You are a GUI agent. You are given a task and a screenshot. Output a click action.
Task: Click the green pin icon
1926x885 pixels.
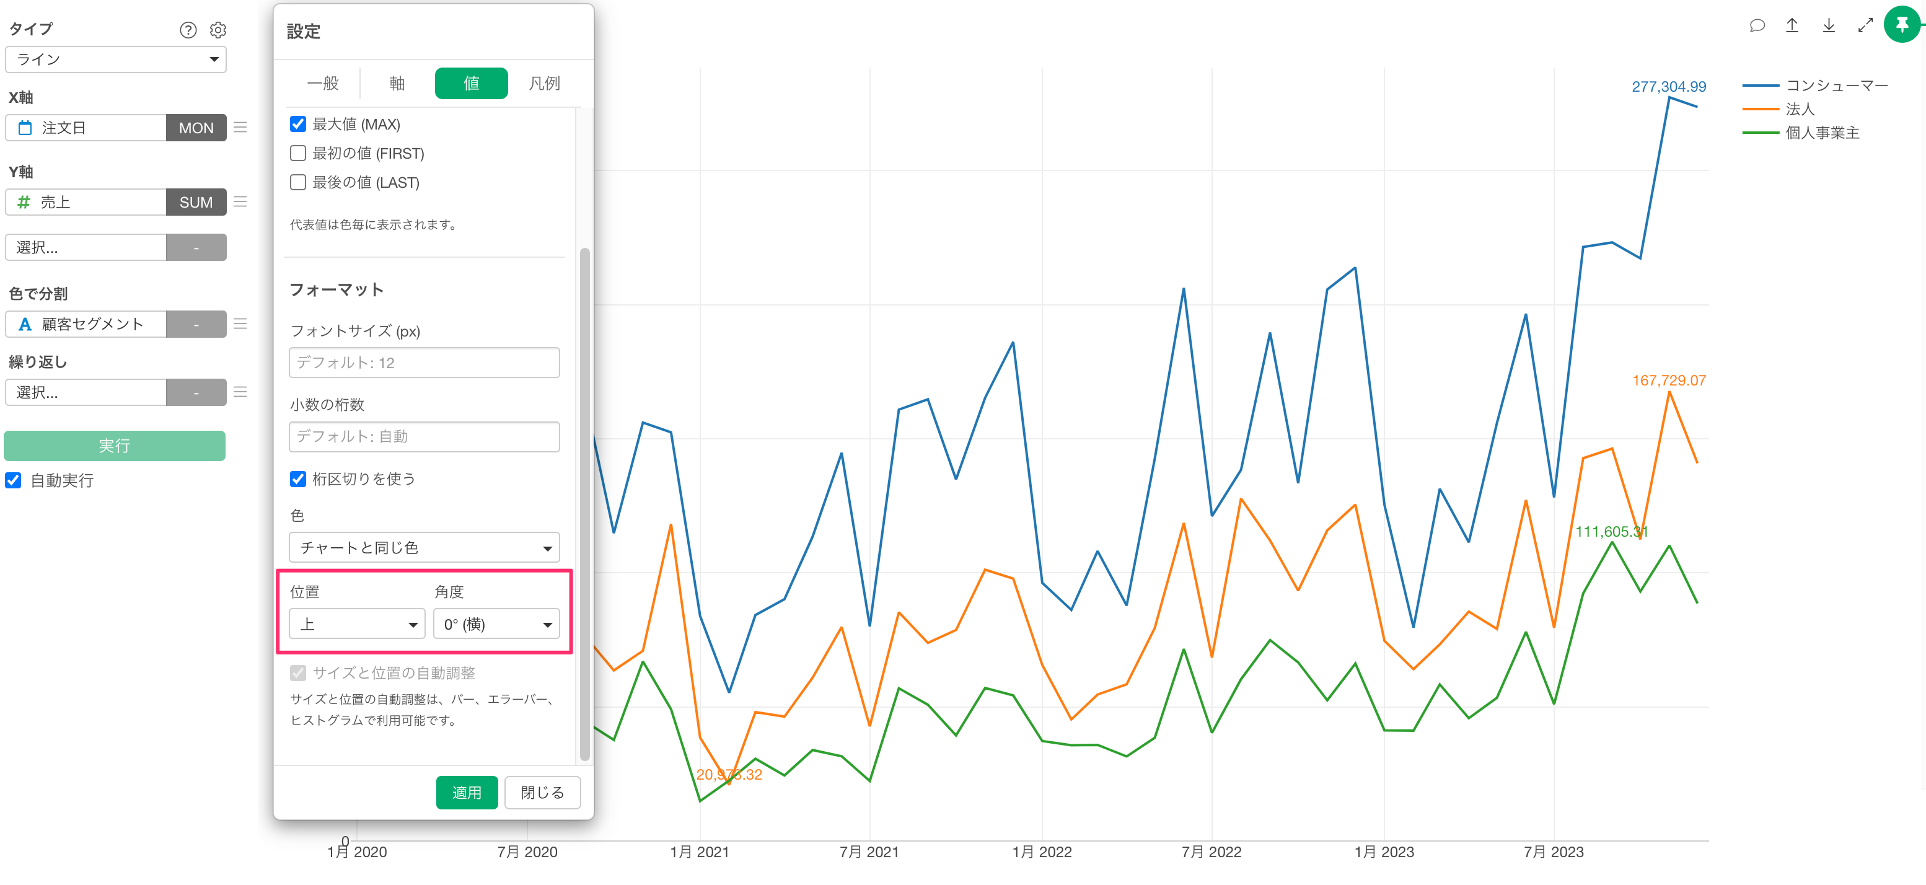[x=1902, y=25]
